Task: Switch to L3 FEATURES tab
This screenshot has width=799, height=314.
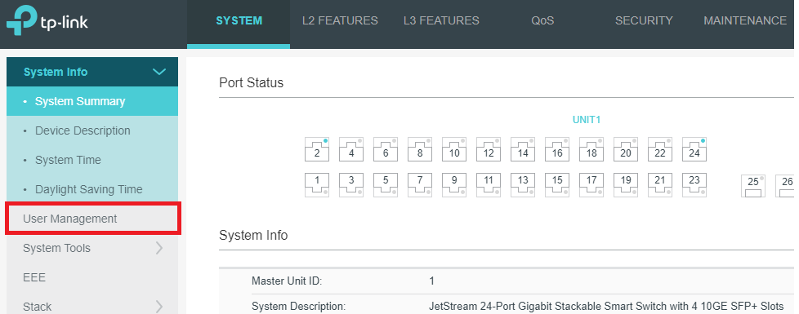Action: click(441, 21)
